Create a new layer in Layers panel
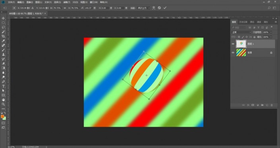This screenshot has width=280, height=148. [267, 105]
